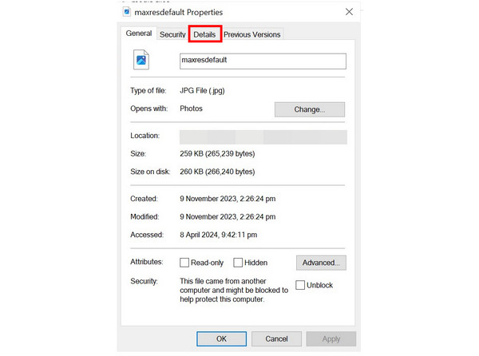The width and height of the screenshot is (479, 356).
Task: Click the Change... button
Action: (310, 109)
